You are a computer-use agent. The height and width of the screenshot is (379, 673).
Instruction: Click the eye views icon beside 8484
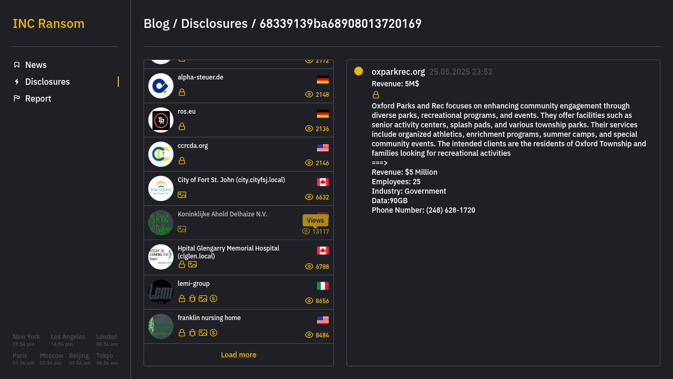point(309,335)
